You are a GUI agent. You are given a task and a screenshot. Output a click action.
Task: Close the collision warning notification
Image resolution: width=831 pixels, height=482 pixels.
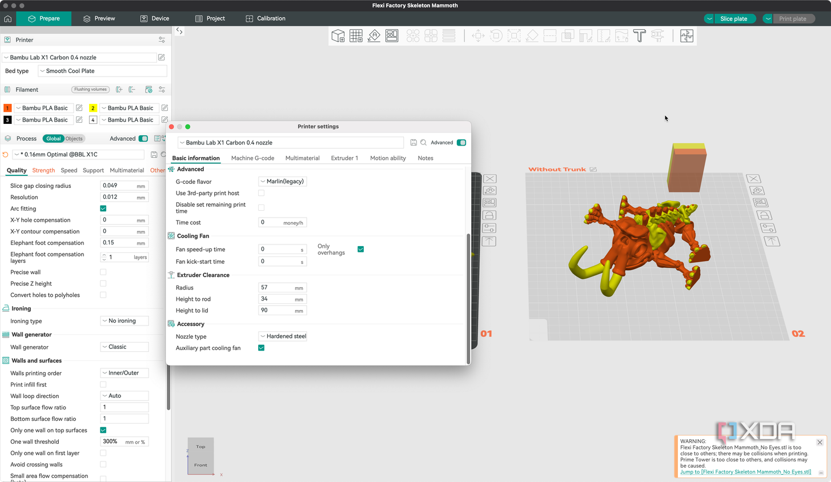click(x=820, y=443)
